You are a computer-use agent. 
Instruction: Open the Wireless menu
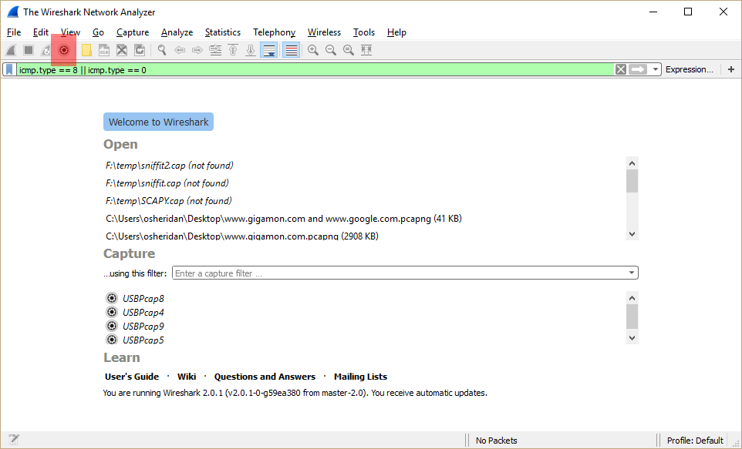click(324, 32)
